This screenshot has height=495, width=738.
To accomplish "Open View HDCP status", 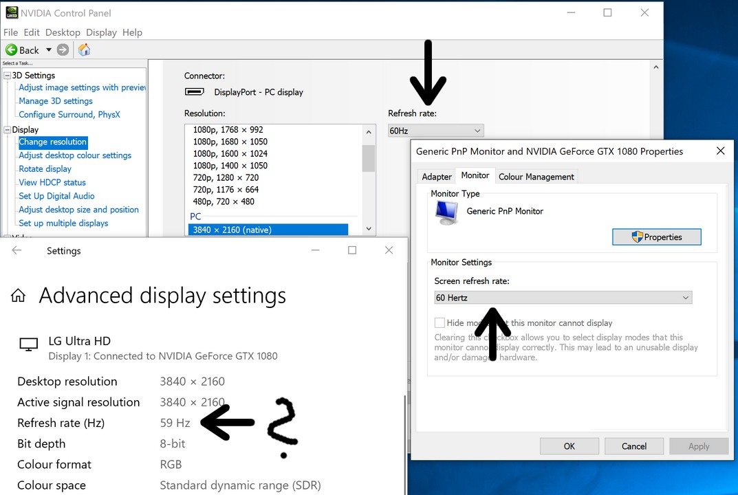I will pyautogui.click(x=52, y=183).
